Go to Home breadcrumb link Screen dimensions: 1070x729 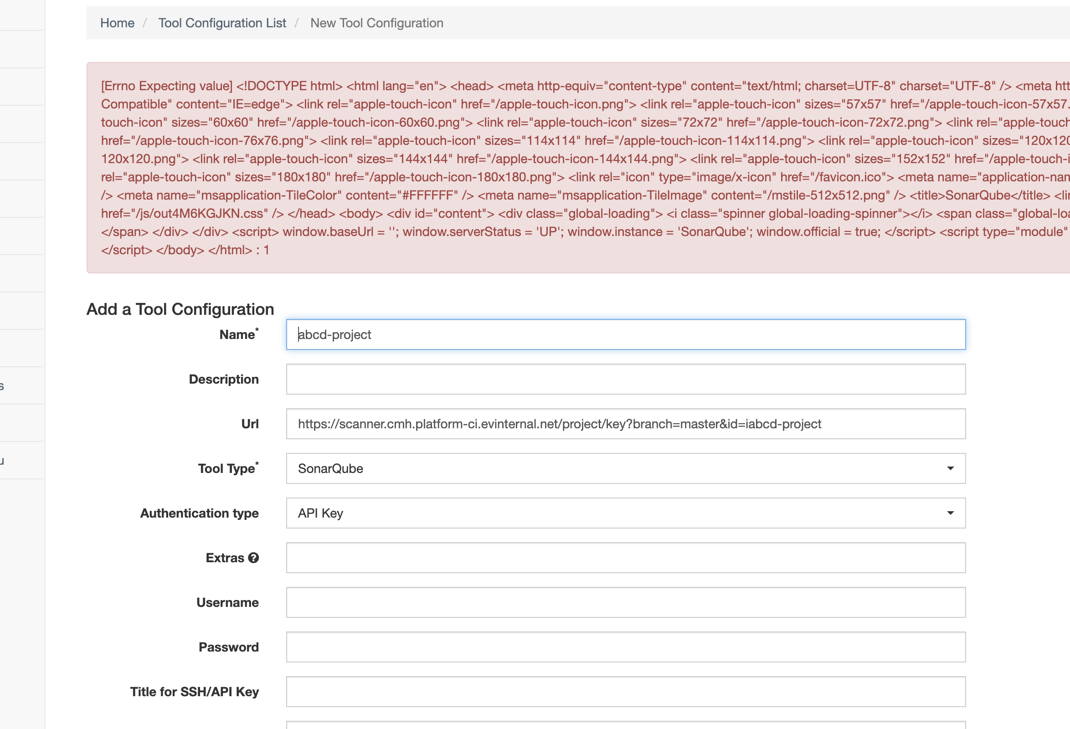click(x=118, y=23)
